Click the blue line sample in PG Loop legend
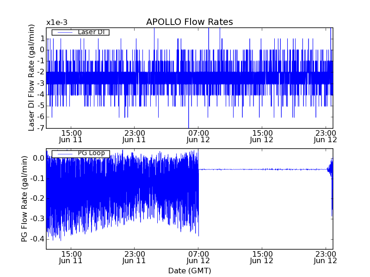Viewport: 370px width, 277px height. pos(65,154)
